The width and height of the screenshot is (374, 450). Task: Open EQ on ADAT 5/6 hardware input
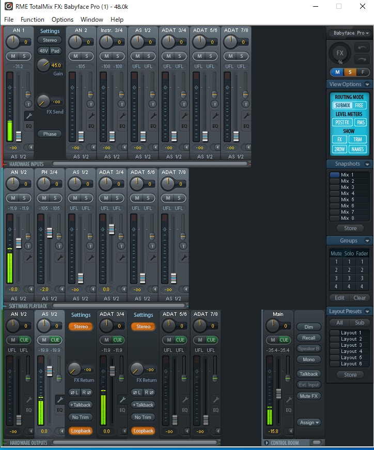[215, 126]
